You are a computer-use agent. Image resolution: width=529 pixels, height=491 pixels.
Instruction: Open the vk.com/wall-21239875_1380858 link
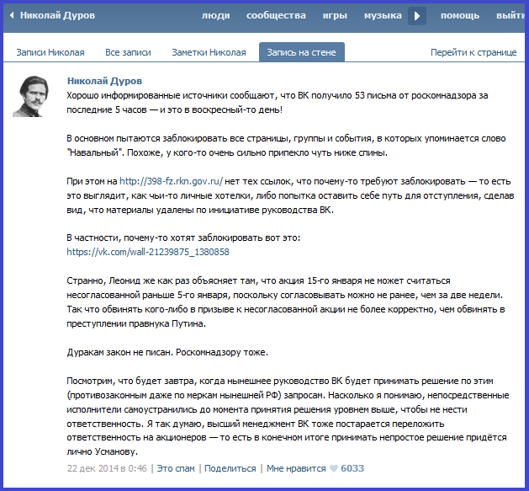[148, 252]
